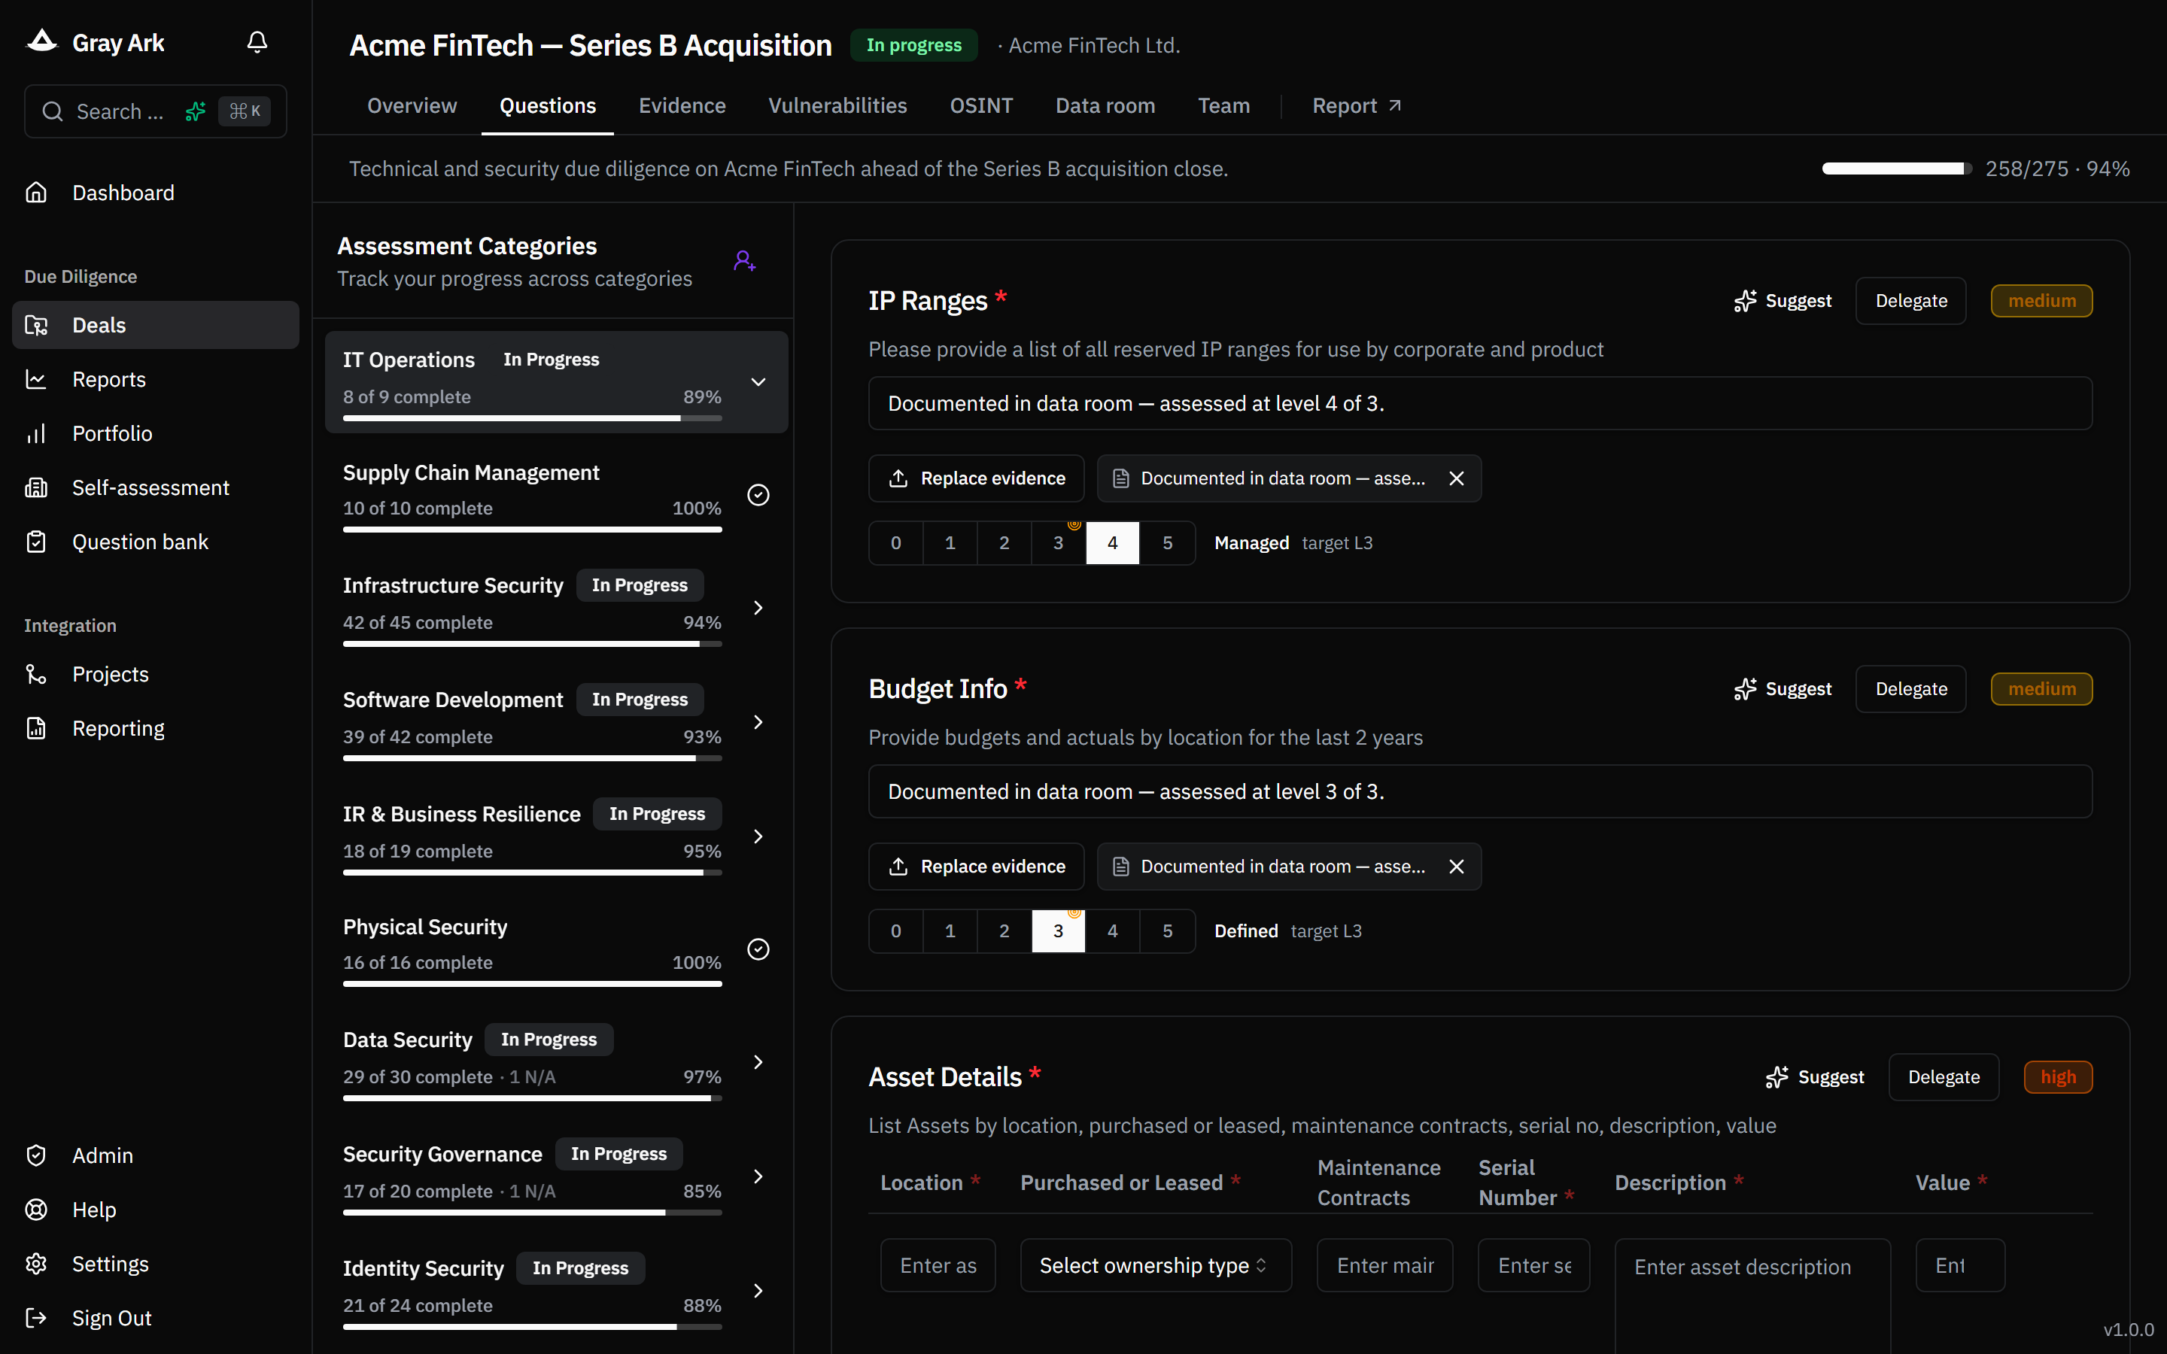
Task: Set IP Ranges maturity level to 2
Action: tap(1004, 542)
